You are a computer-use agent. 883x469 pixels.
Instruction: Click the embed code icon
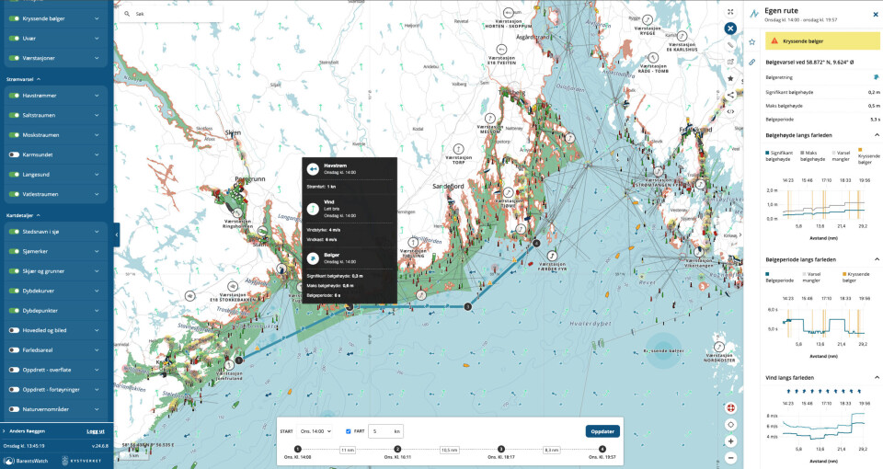pos(730,110)
